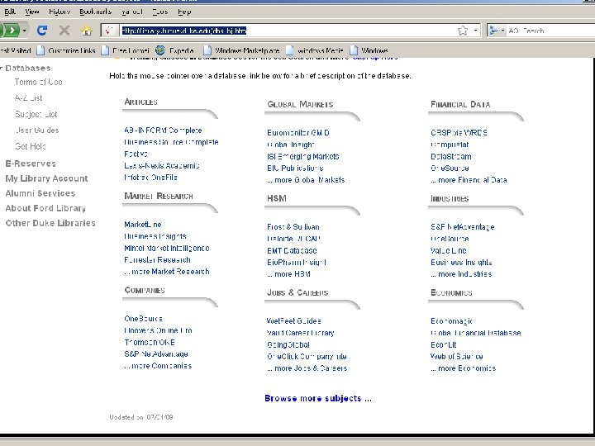Open the Help menu

coord(184,12)
